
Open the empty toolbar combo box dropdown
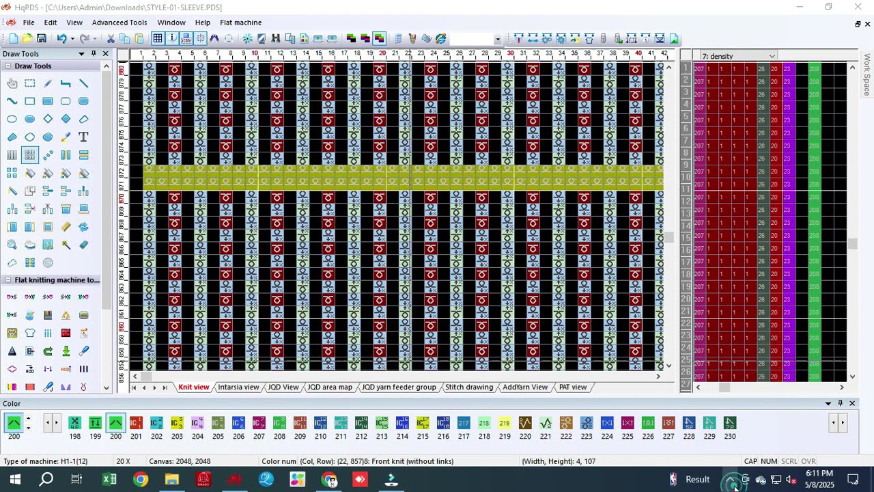[x=498, y=39]
